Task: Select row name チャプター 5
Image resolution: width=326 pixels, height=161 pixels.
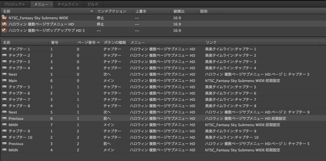Action: tap(19, 87)
